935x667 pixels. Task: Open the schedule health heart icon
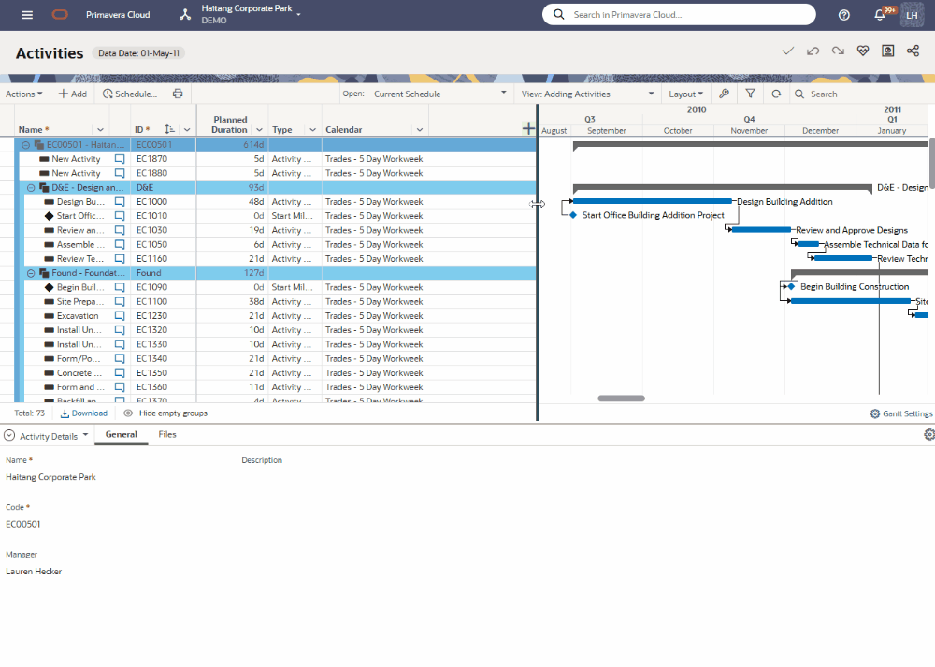pyautogui.click(x=863, y=51)
